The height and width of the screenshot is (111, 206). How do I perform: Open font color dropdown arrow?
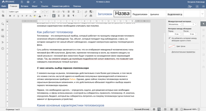[x=42, y=16]
